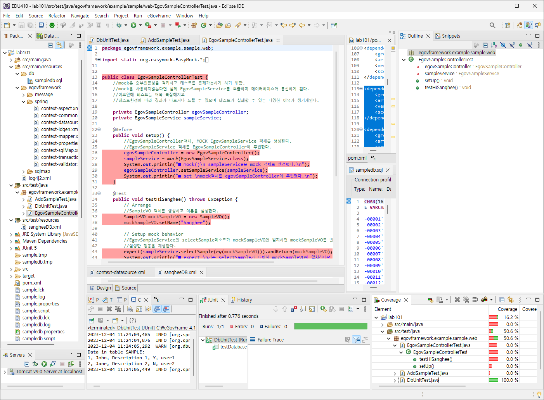Click Remove All Terminated Launches in Console
Screen dimensions: 544x400
(118, 309)
